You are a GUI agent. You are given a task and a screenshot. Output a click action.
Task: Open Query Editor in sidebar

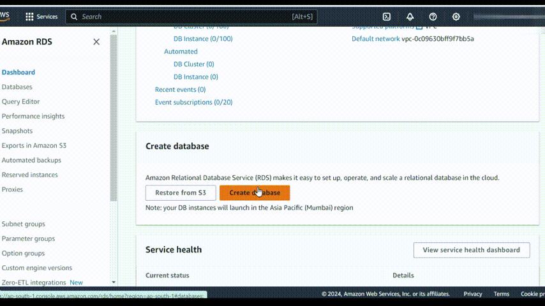pyautogui.click(x=21, y=101)
